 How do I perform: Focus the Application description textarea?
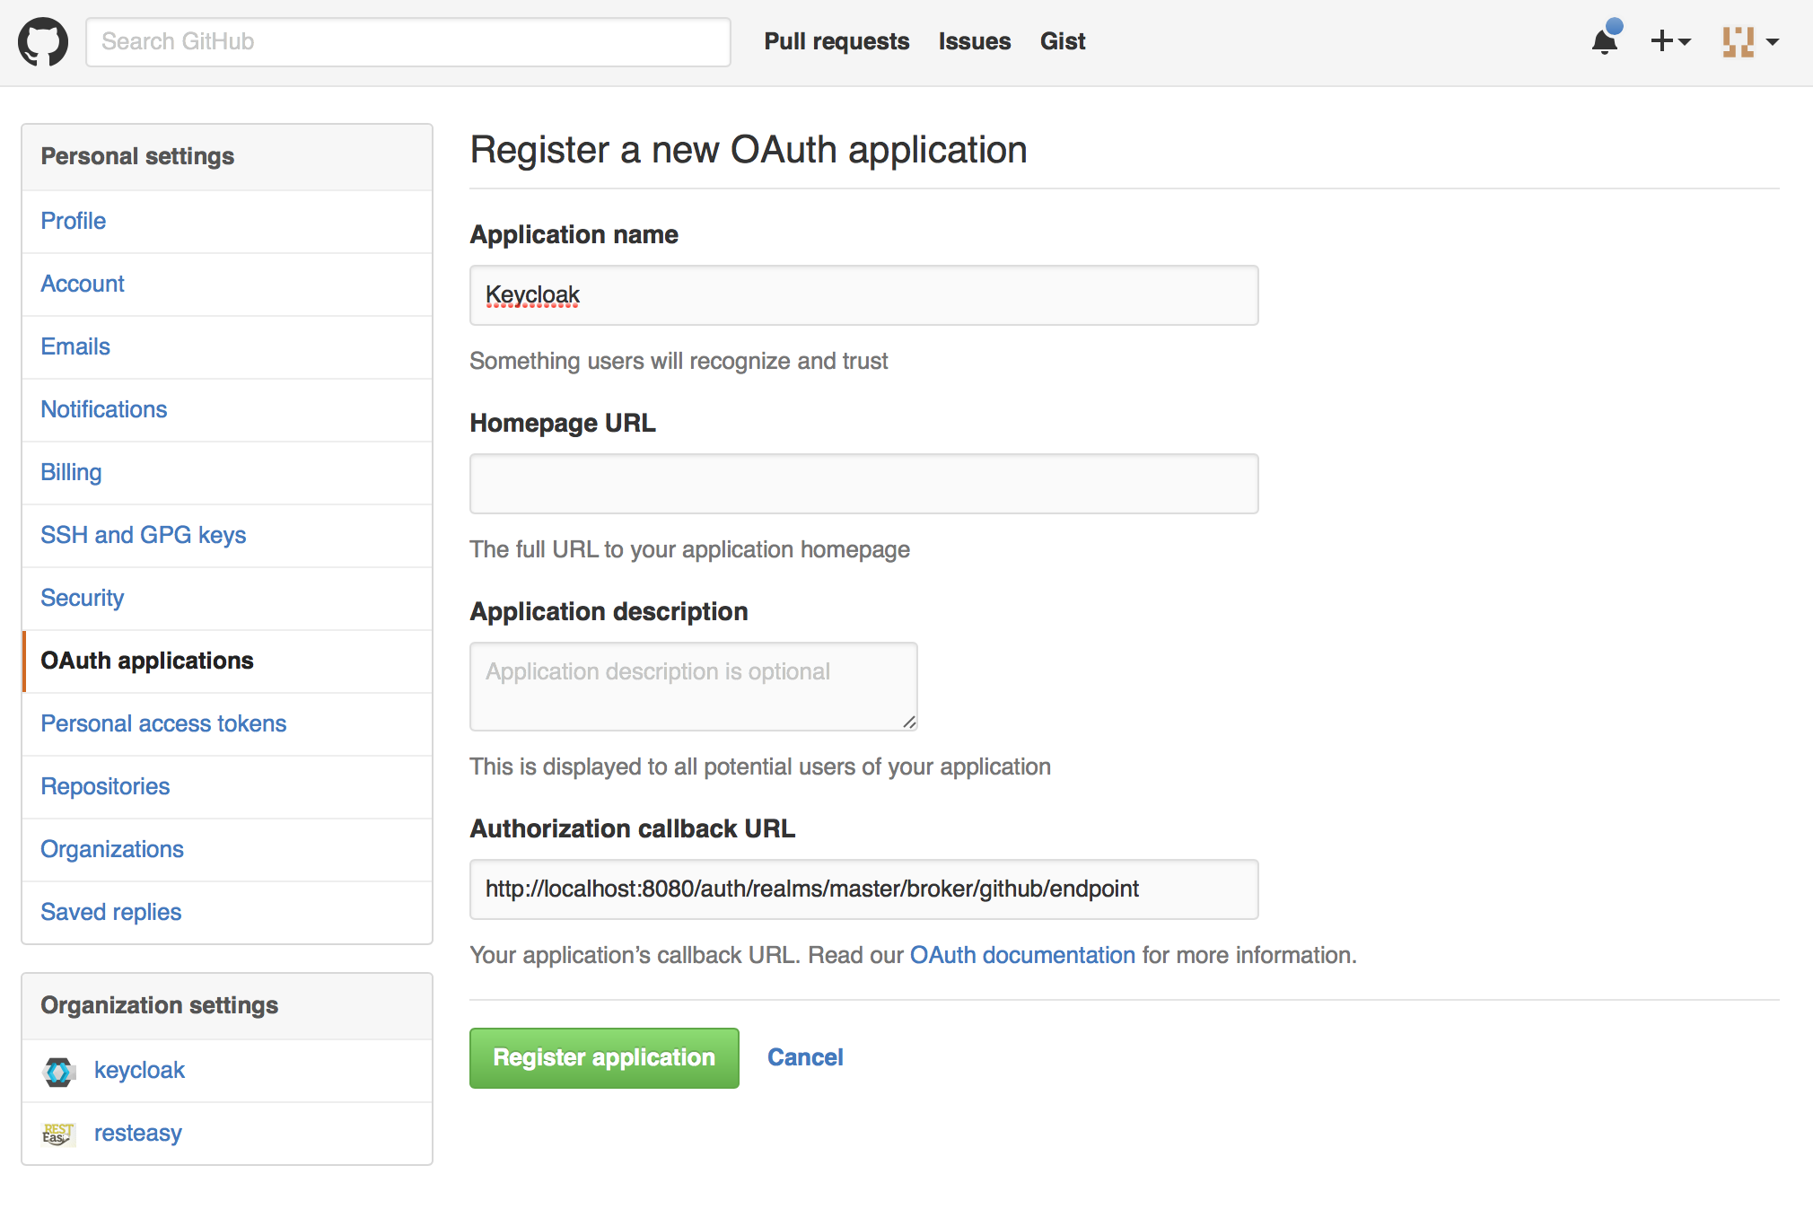[x=693, y=687]
